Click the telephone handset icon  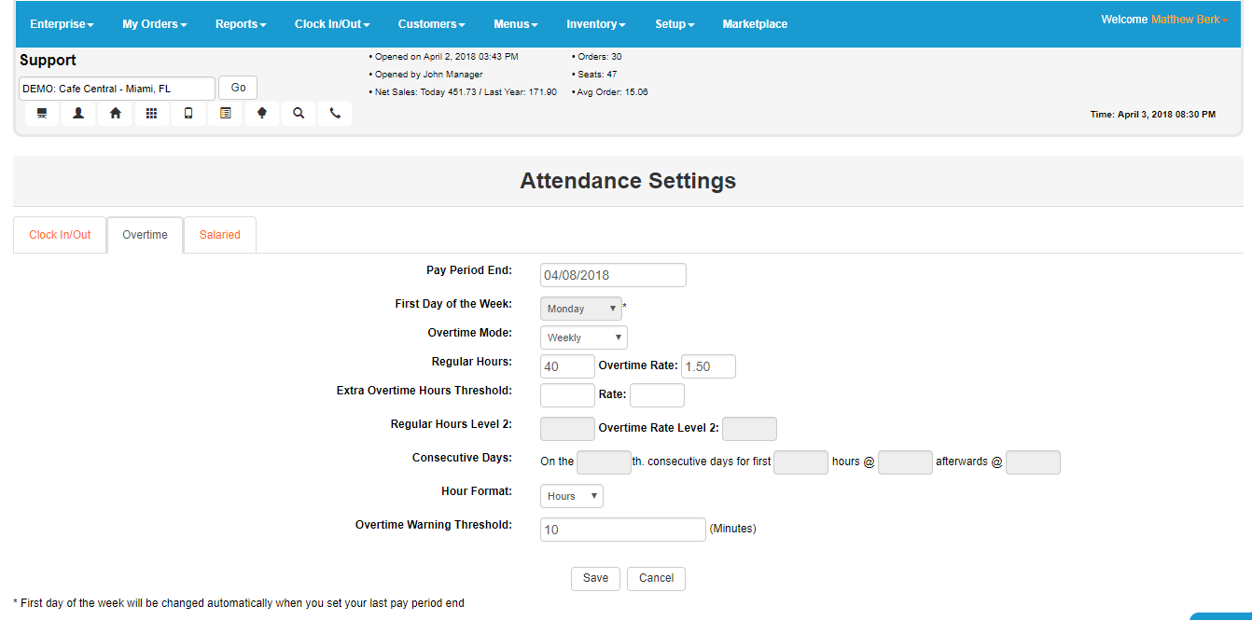click(335, 114)
